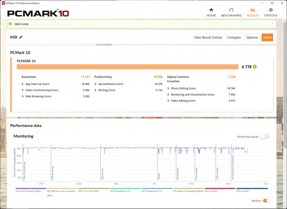Viewport: 287px width, 209px height.
Task: Select the CPU Clock Frequency legend swatch
Action: tap(31, 189)
